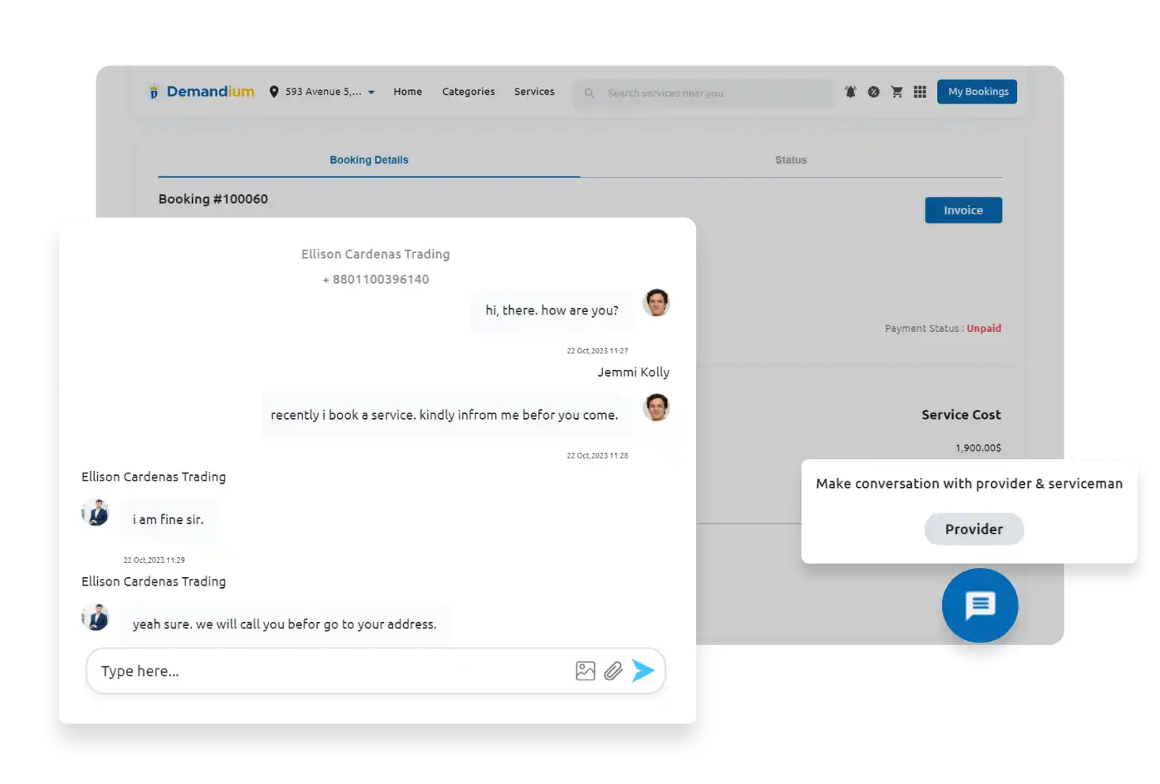Click the Unpaid payment status text
The height and width of the screenshot is (784, 1160).
tap(984, 328)
